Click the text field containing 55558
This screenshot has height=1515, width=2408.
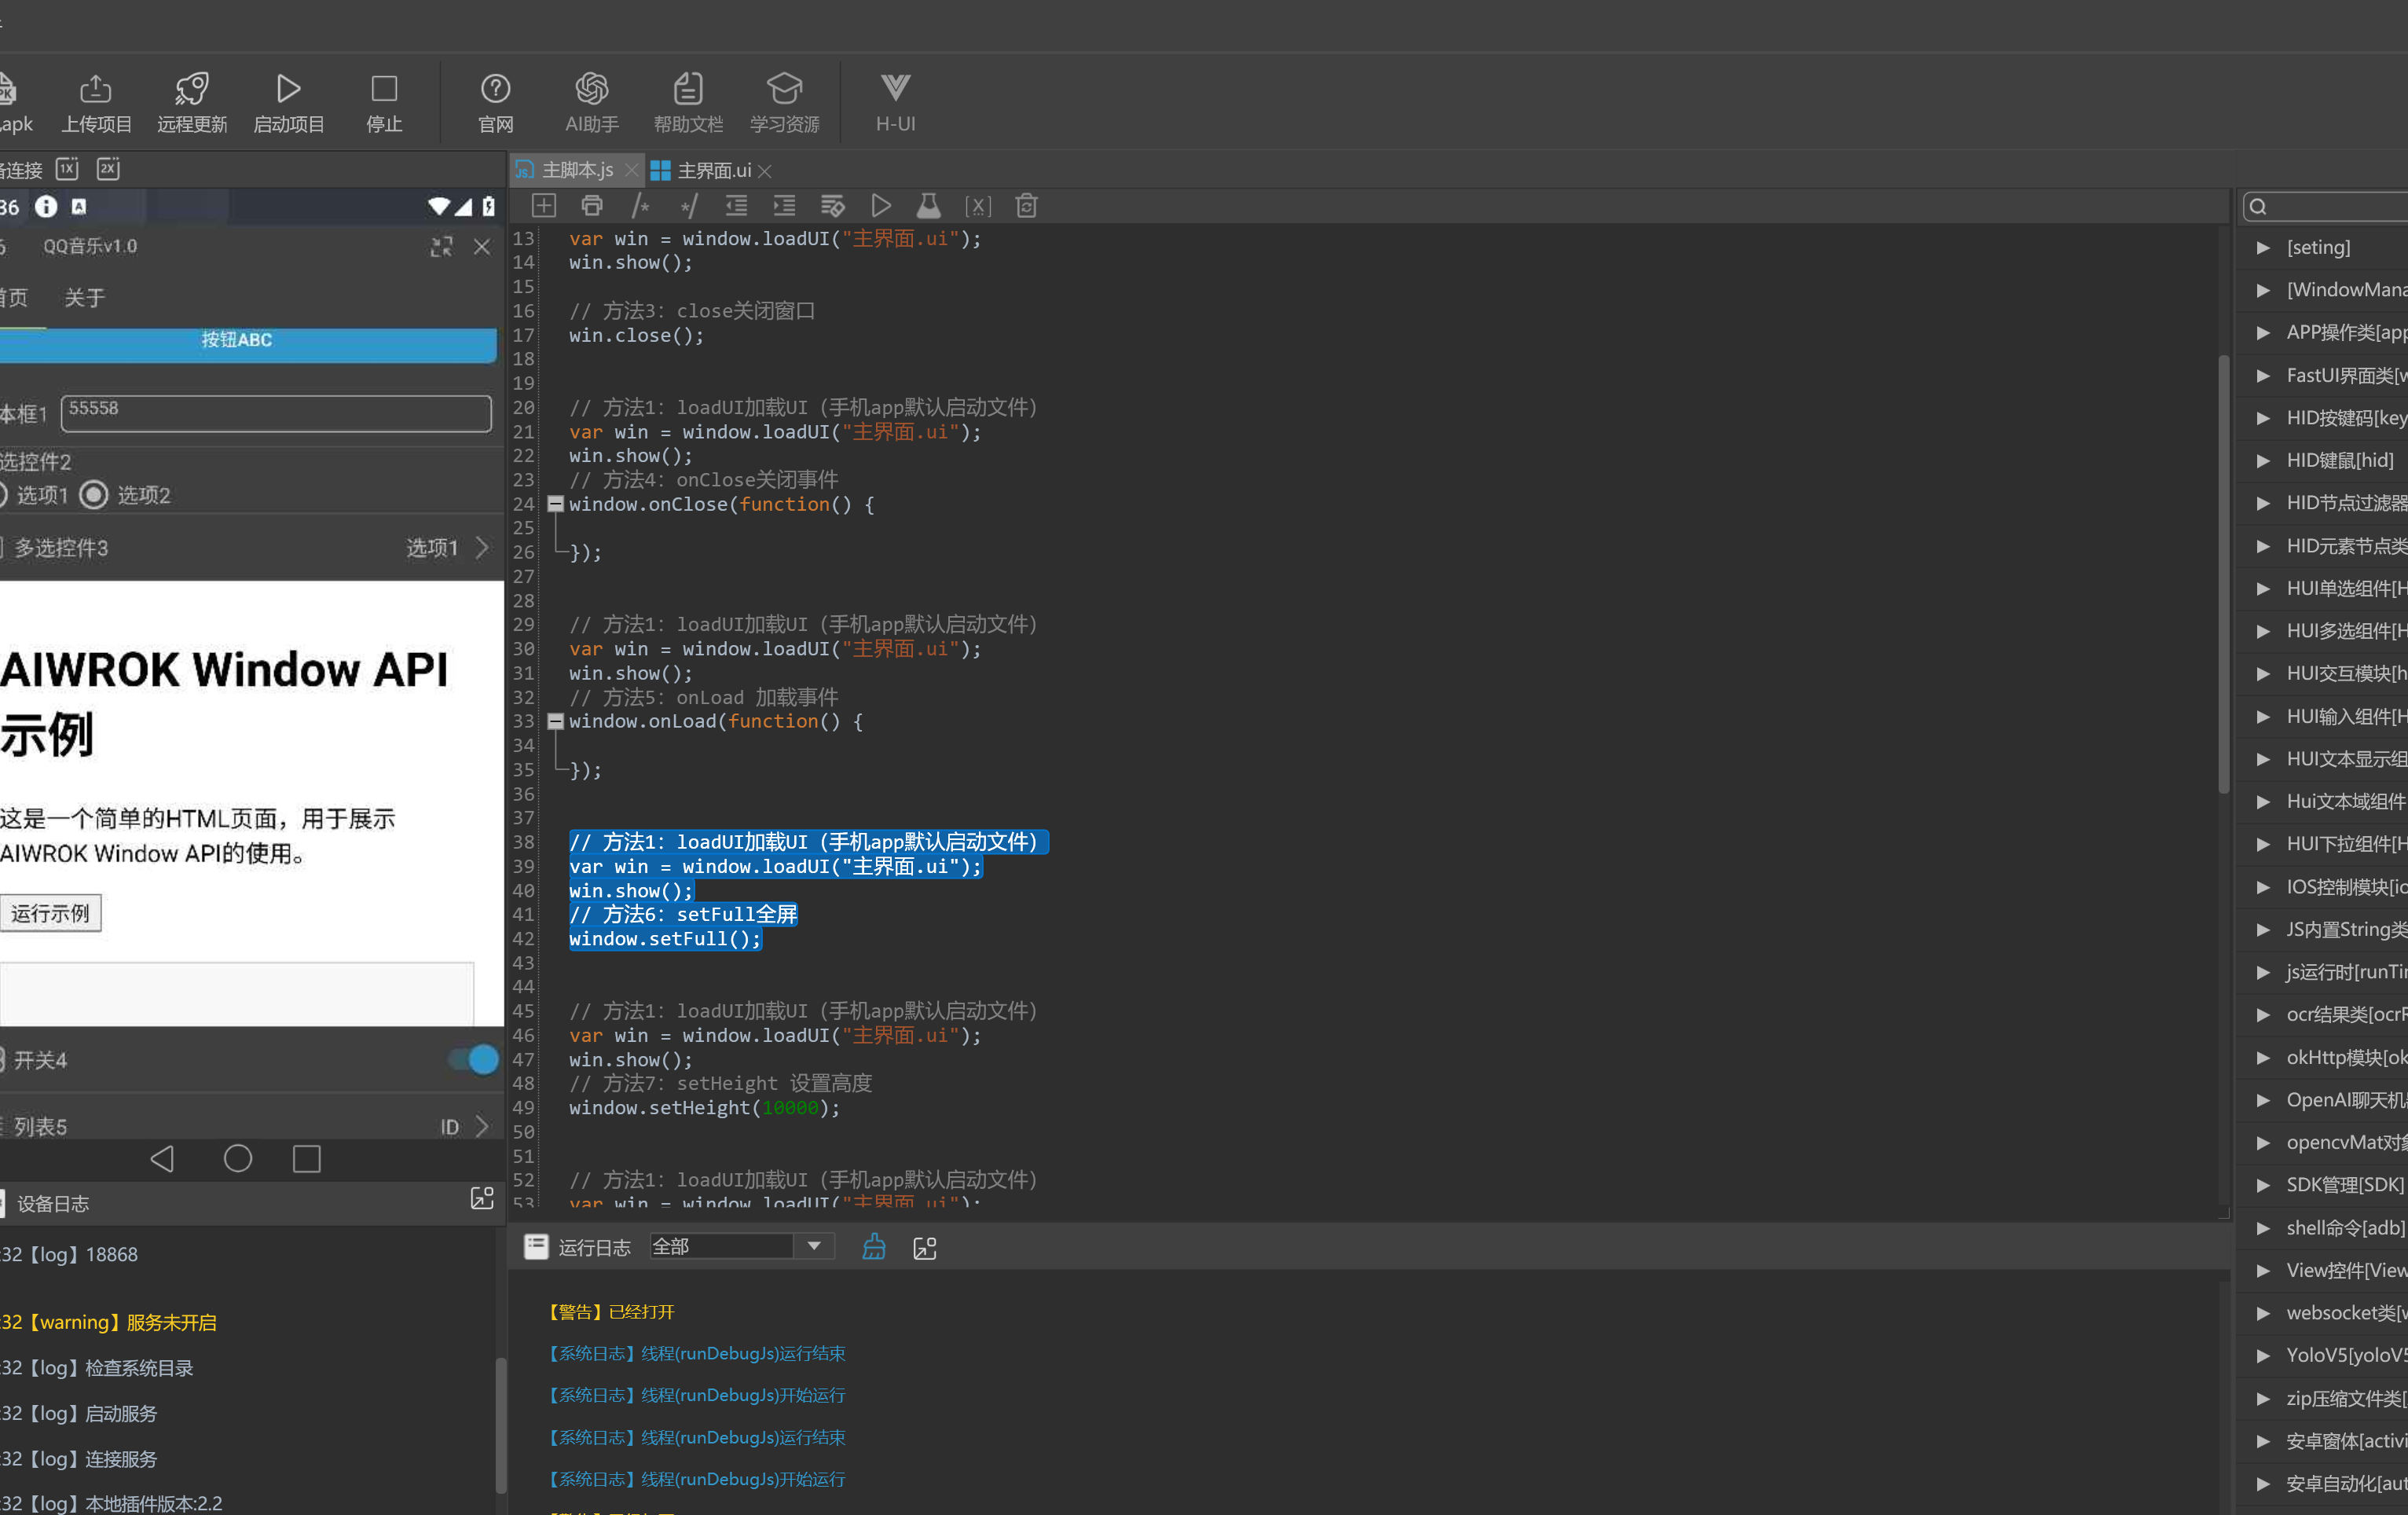[276, 413]
